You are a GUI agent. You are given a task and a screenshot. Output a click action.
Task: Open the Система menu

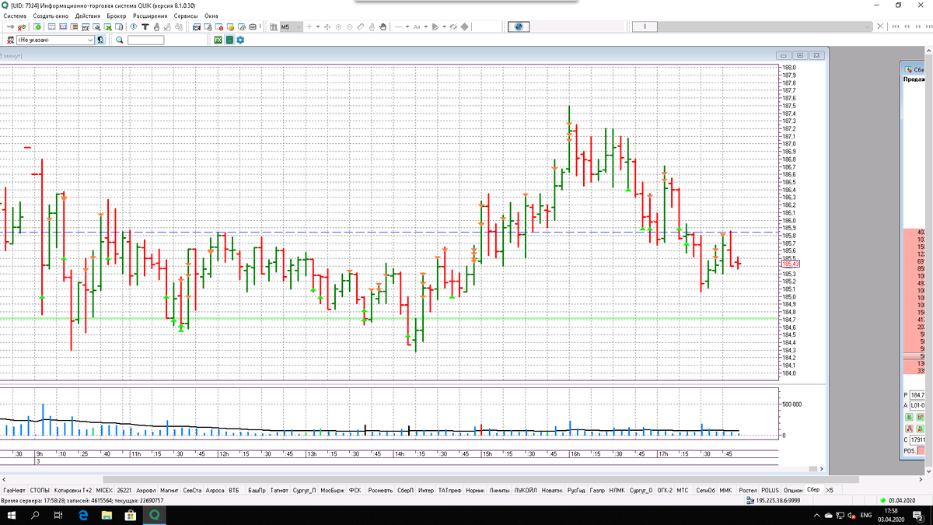15,16
